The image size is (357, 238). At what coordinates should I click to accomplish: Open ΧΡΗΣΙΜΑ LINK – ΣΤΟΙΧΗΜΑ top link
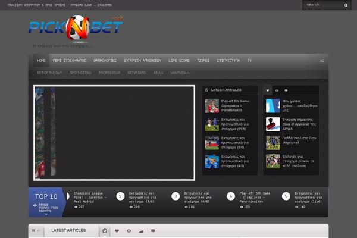click(91, 5)
